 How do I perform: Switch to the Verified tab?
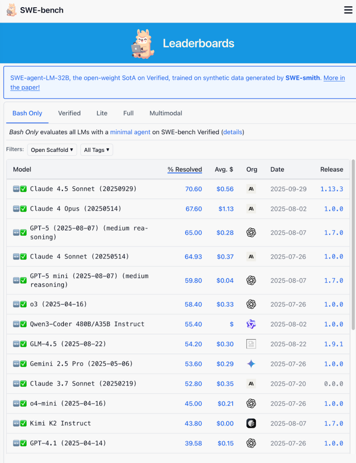69,113
